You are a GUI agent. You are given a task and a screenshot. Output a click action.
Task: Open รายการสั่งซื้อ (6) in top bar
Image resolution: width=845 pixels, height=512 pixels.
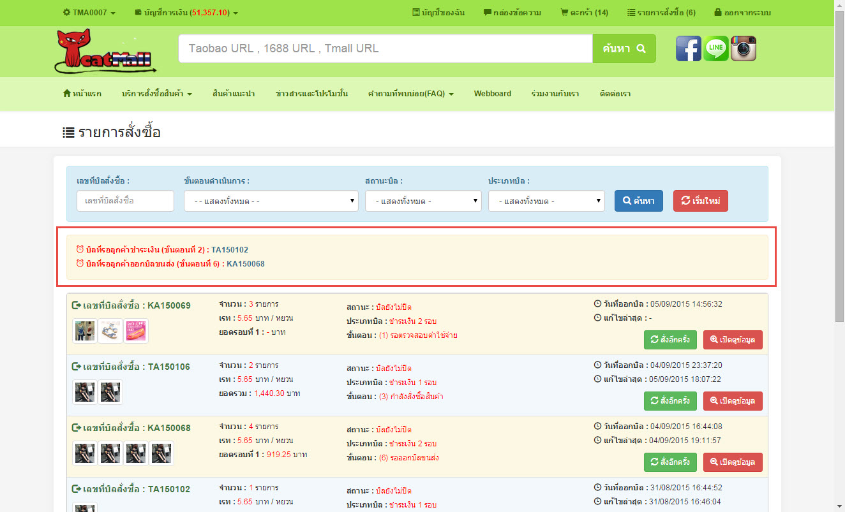(x=661, y=13)
